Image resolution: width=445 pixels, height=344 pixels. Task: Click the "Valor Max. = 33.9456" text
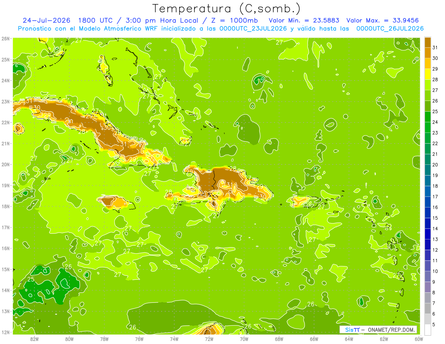(382, 20)
